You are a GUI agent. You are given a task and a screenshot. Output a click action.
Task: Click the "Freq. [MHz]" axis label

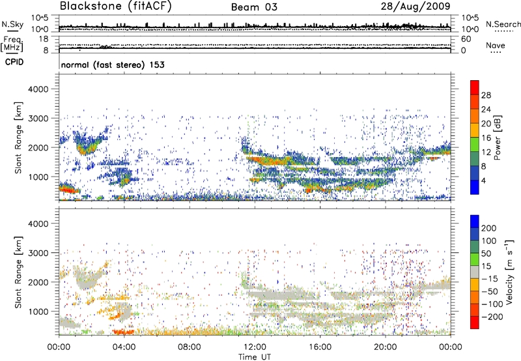(x=12, y=44)
